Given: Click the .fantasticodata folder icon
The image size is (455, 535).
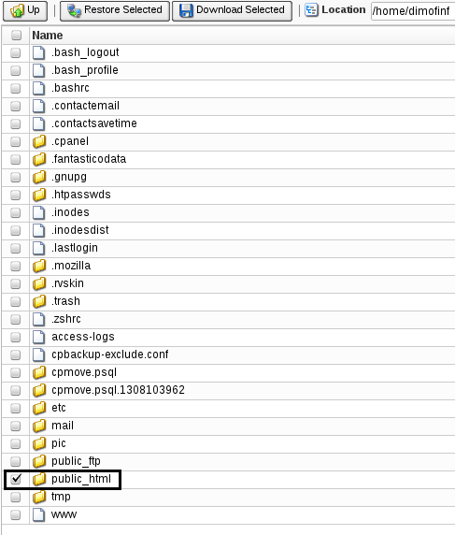Looking at the screenshot, I should (39, 159).
